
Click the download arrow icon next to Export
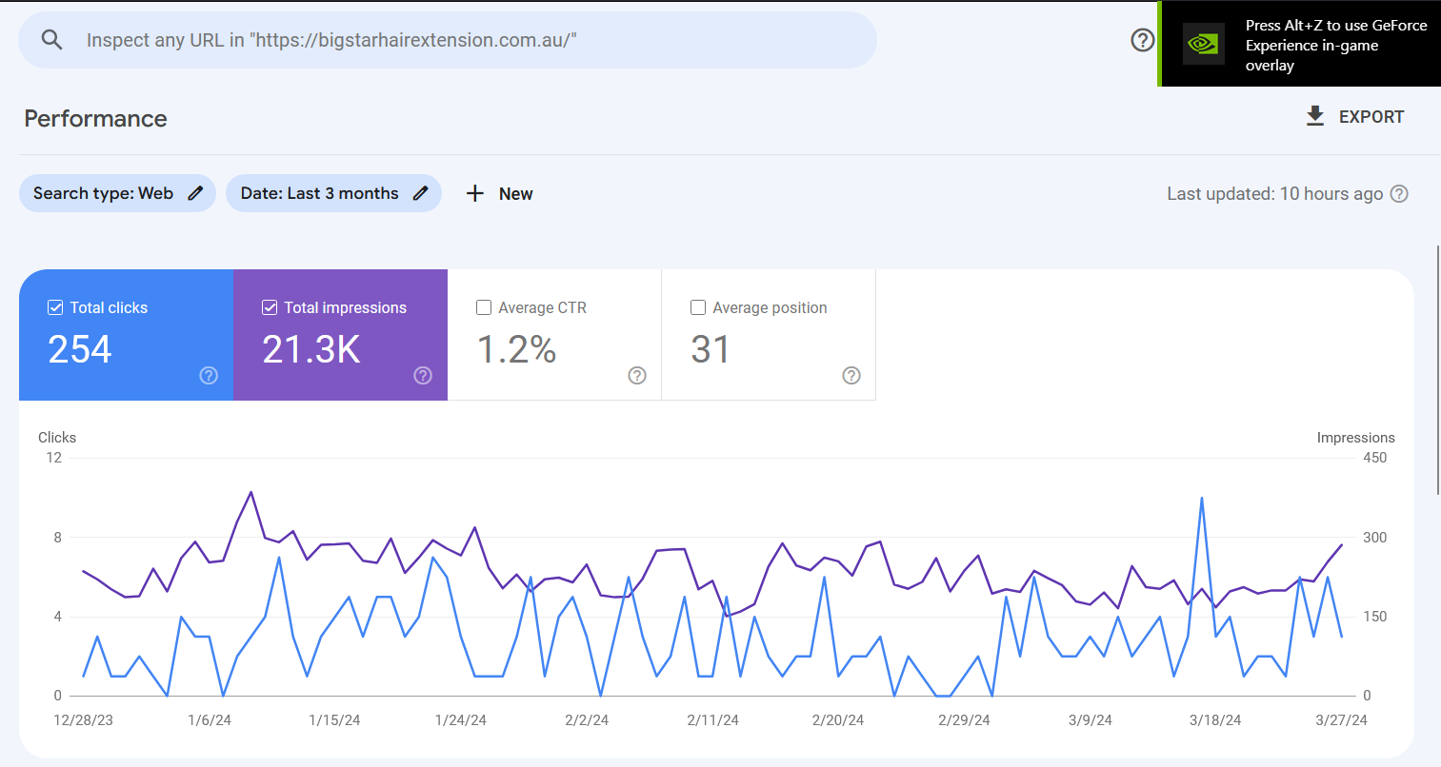(x=1315, y=117)
